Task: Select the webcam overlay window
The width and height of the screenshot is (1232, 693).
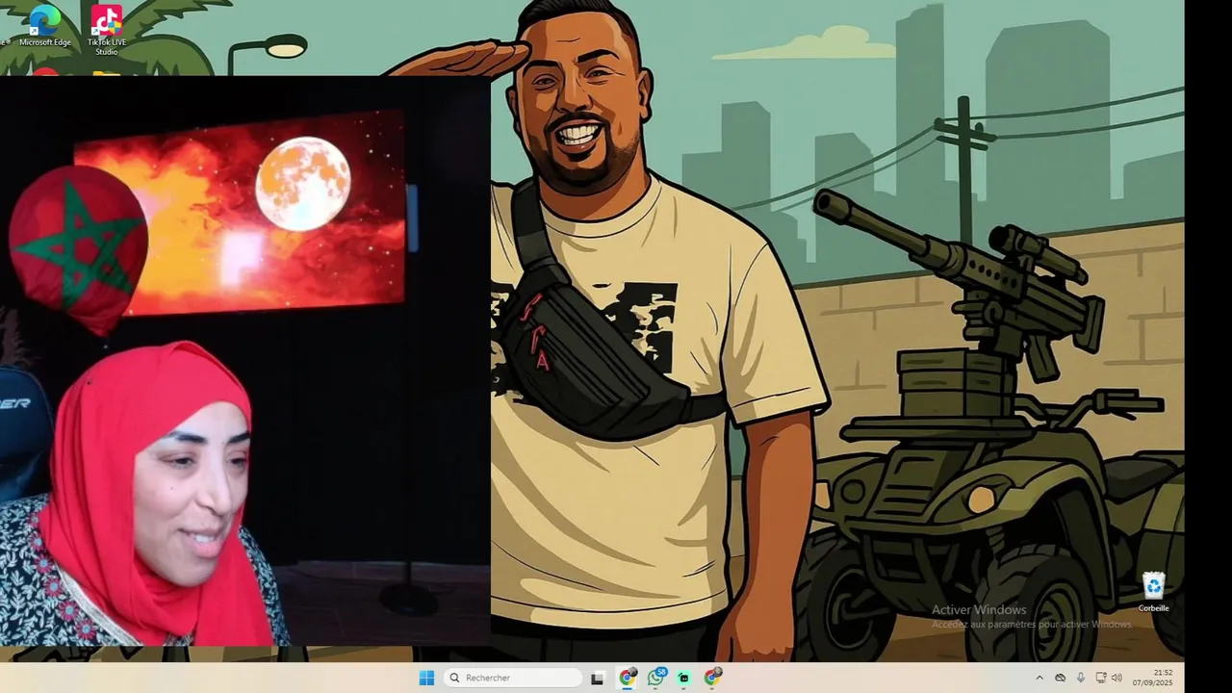Action: pos(245,361)
